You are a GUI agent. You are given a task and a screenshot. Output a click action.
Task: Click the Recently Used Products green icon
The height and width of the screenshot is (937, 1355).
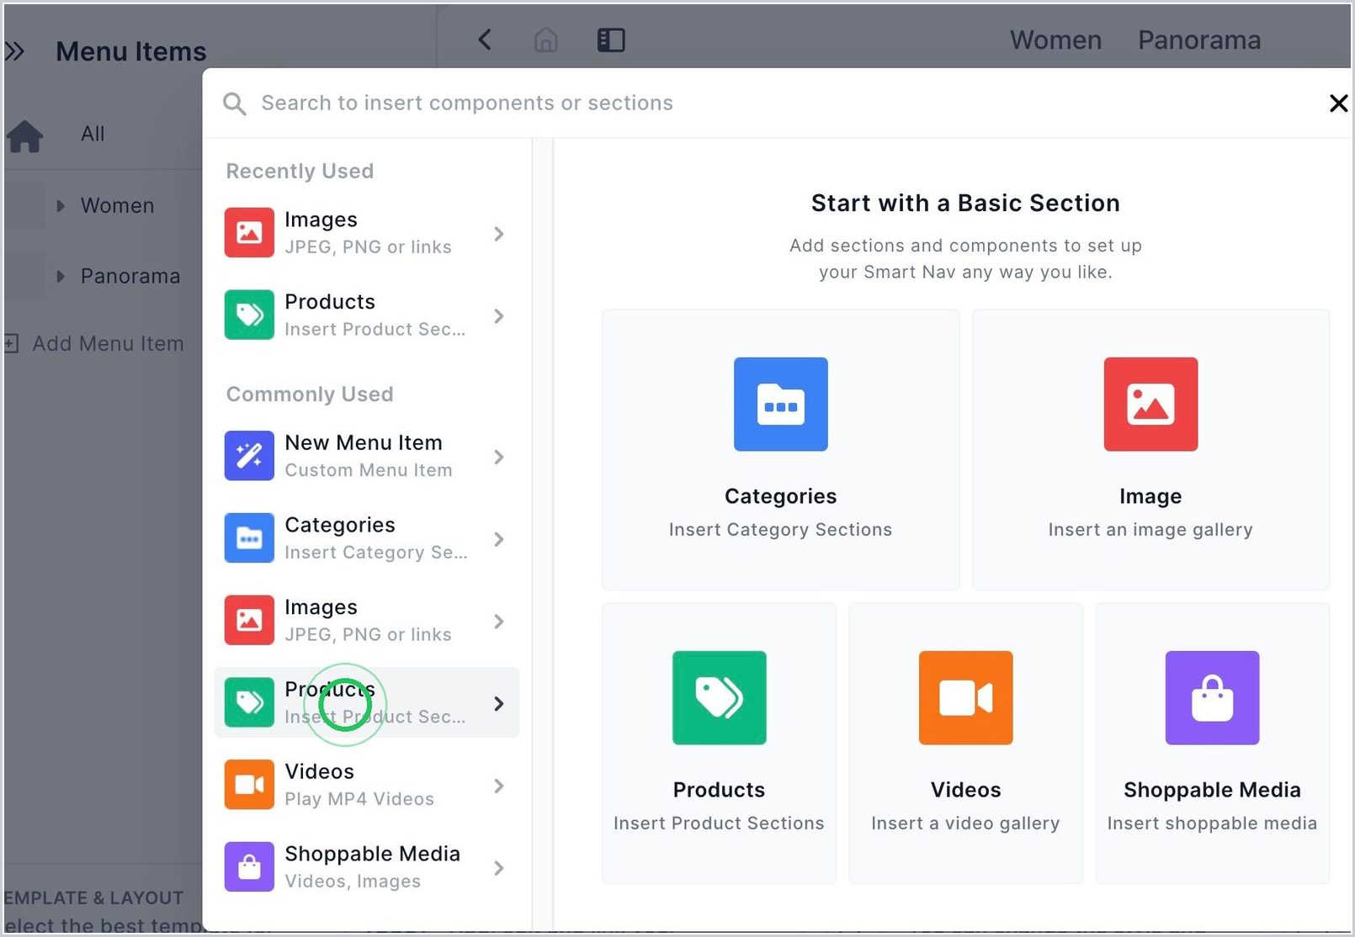[x=249, y=315]
